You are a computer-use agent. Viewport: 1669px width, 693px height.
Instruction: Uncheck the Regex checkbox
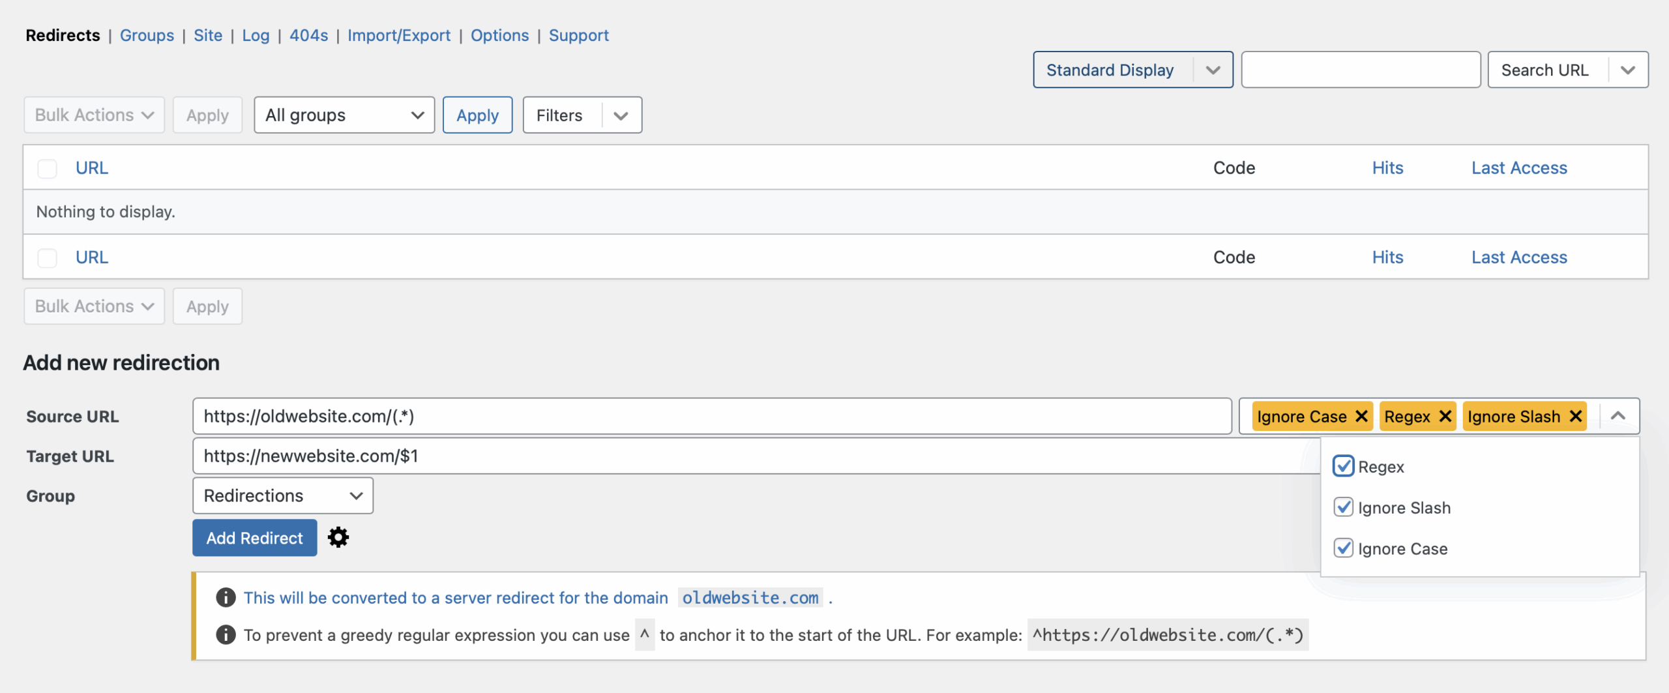pyautogui.click(x=1343, y=467)
